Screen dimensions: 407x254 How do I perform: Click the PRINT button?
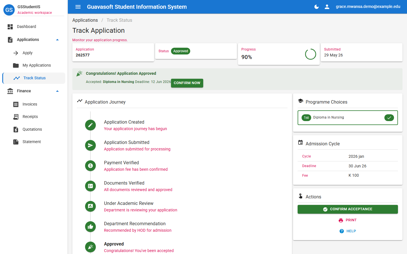(348, 220)
